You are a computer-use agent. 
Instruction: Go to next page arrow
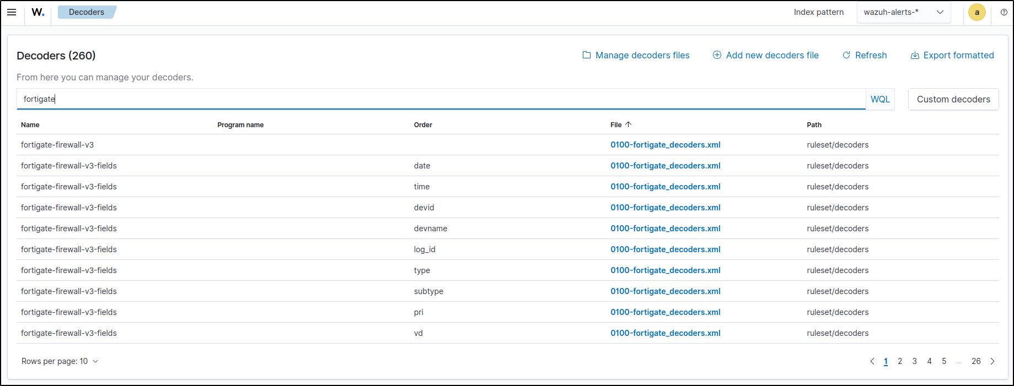point(992,361)
